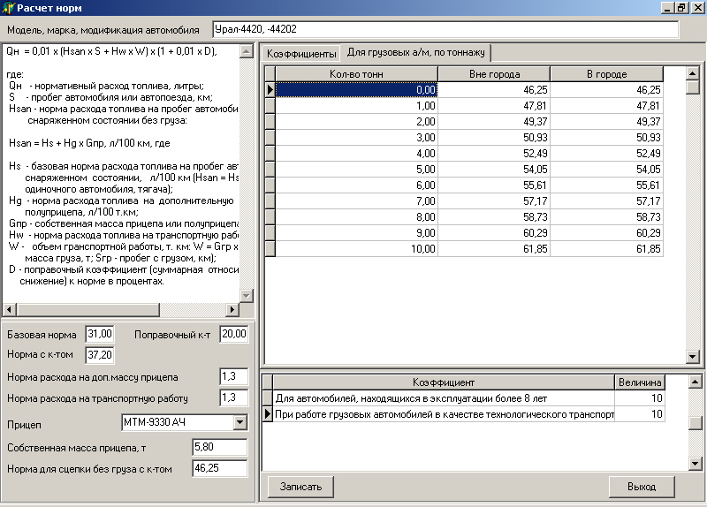The image size is (707, 507).
Task: Select tonnage cell 5,00
Action: pyautogui.click(x=356, y=170)
